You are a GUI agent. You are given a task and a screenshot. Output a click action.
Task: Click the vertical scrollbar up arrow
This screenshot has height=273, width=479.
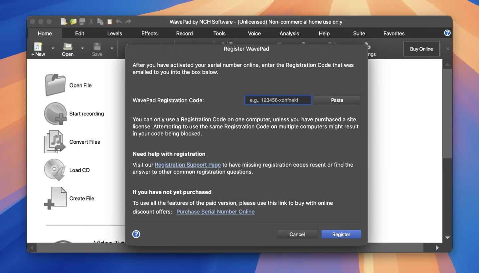(x=447, y=64)
